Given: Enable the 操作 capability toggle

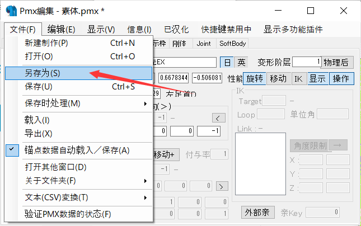Looking at the screenshot, I should [341, 79].
